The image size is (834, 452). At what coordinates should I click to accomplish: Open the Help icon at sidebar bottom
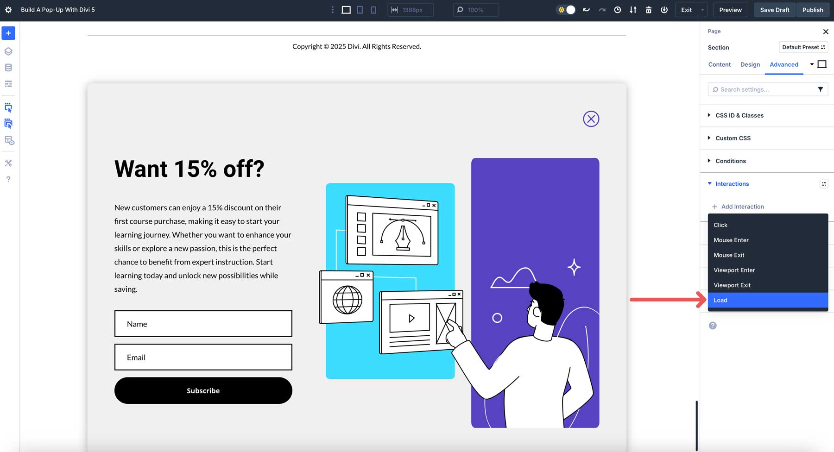pos(8,179)
